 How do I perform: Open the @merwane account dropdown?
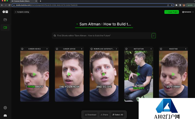coord(188,12)
